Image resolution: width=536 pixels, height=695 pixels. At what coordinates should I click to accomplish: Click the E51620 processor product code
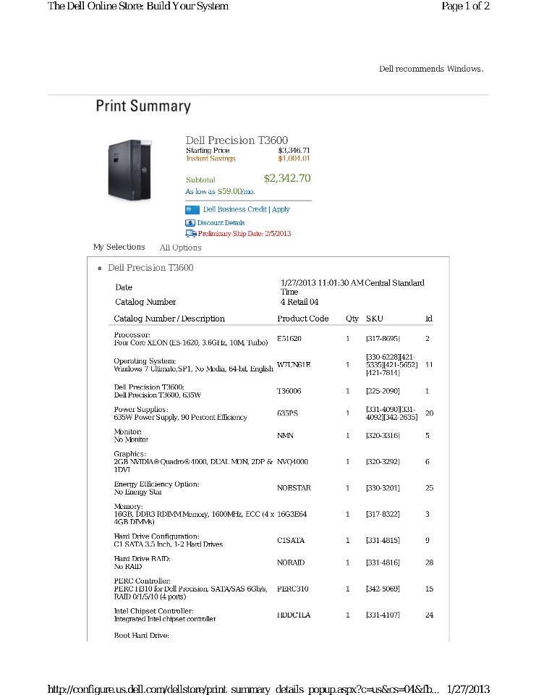click(x=289, y=338)
